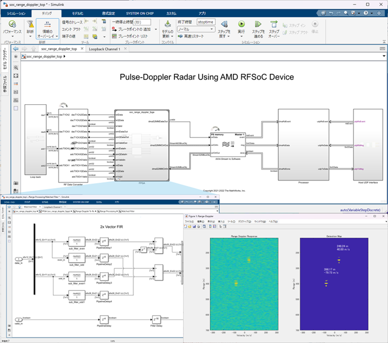Click the Fit to View canvas icon
This screenshot has height=343, width=388.
point(16,75)
